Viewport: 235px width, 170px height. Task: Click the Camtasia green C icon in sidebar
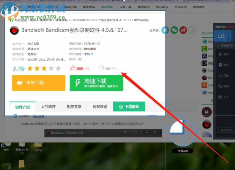(x=204, y=49)
